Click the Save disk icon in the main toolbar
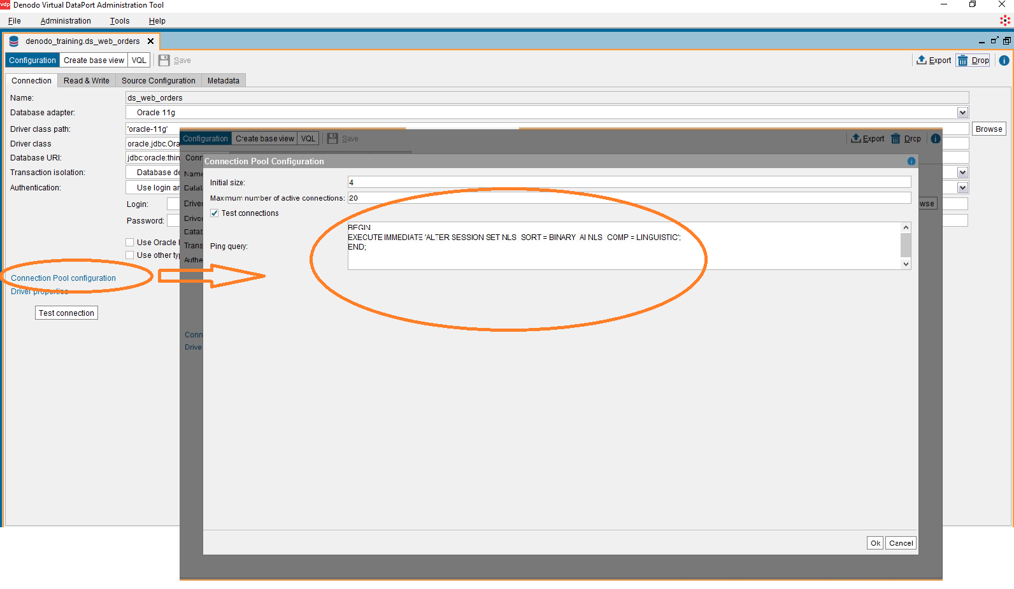The height and width of the screenshot is (589, 1014). click(x=164, y=60)
